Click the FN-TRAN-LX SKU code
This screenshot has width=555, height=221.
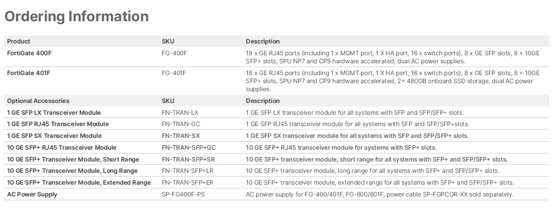(180, 112)
